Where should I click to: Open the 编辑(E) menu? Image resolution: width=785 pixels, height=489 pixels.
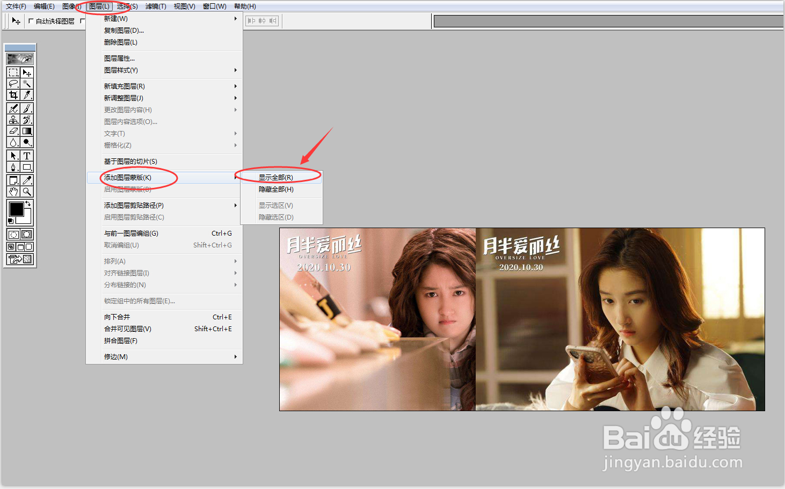(x=44, y=6)
